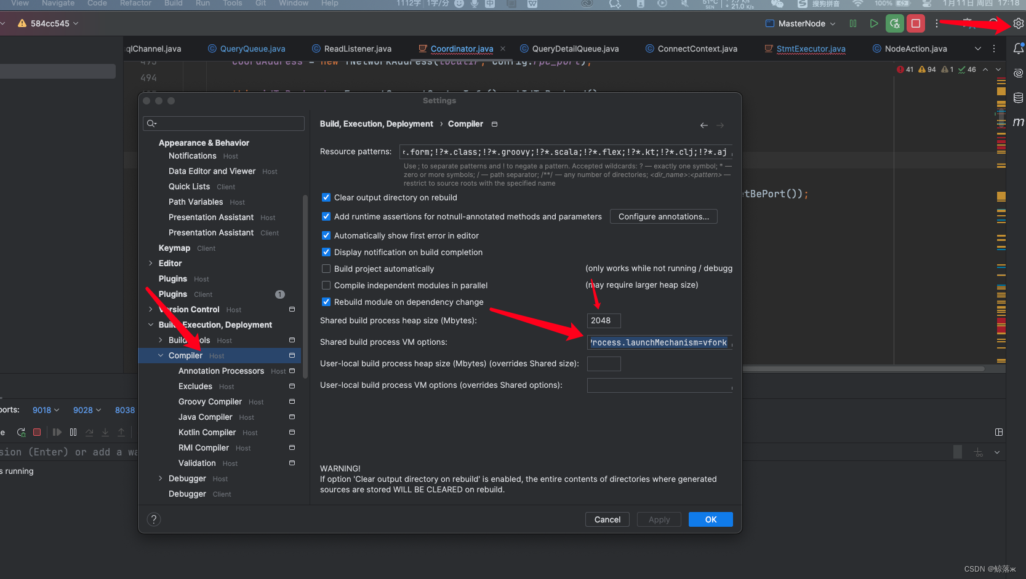Select Java Compiler in the settings tree
The image size is (1026, 579).
tap(206, 417)
